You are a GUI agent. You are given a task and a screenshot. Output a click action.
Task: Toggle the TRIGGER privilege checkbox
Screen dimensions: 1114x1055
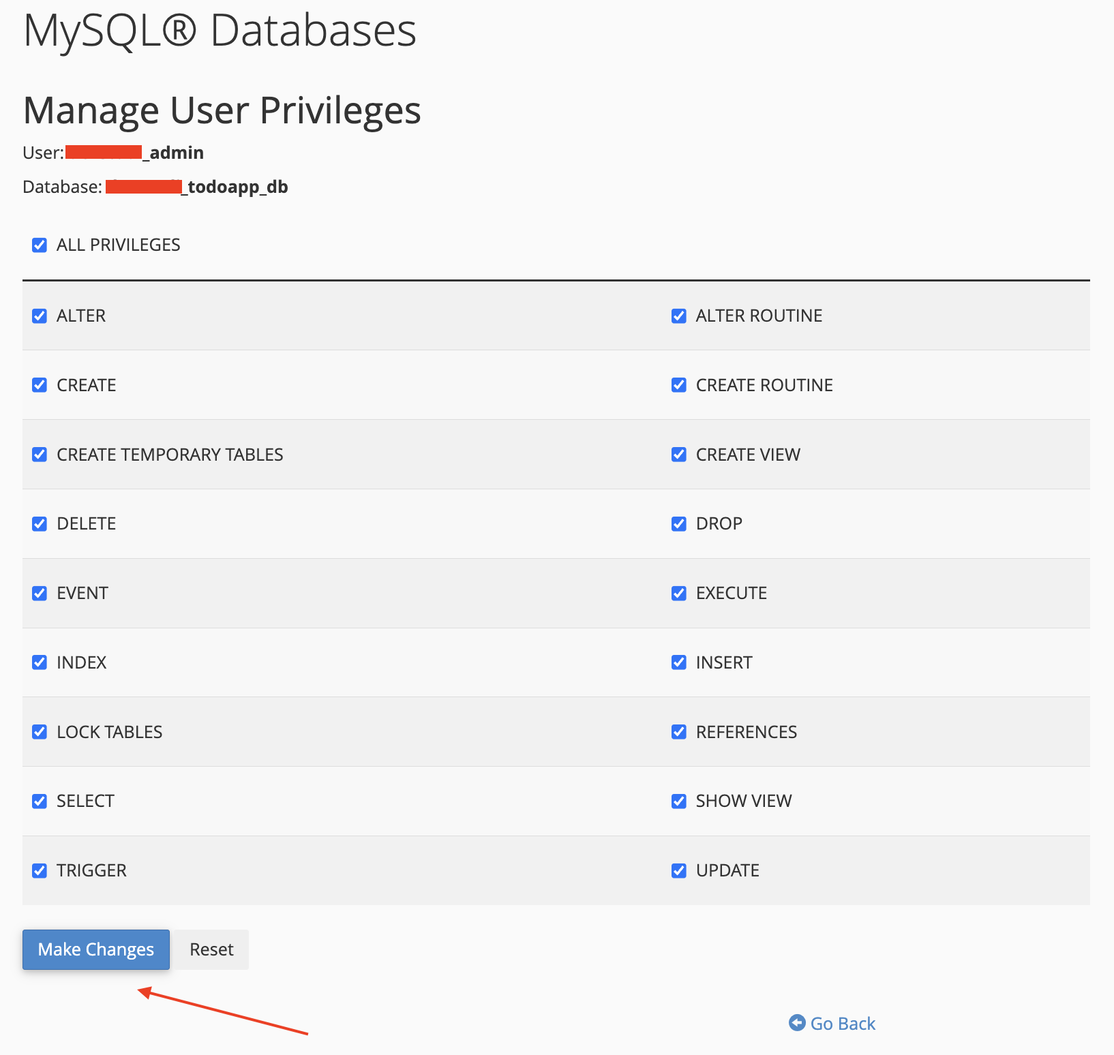coord(40,871)
